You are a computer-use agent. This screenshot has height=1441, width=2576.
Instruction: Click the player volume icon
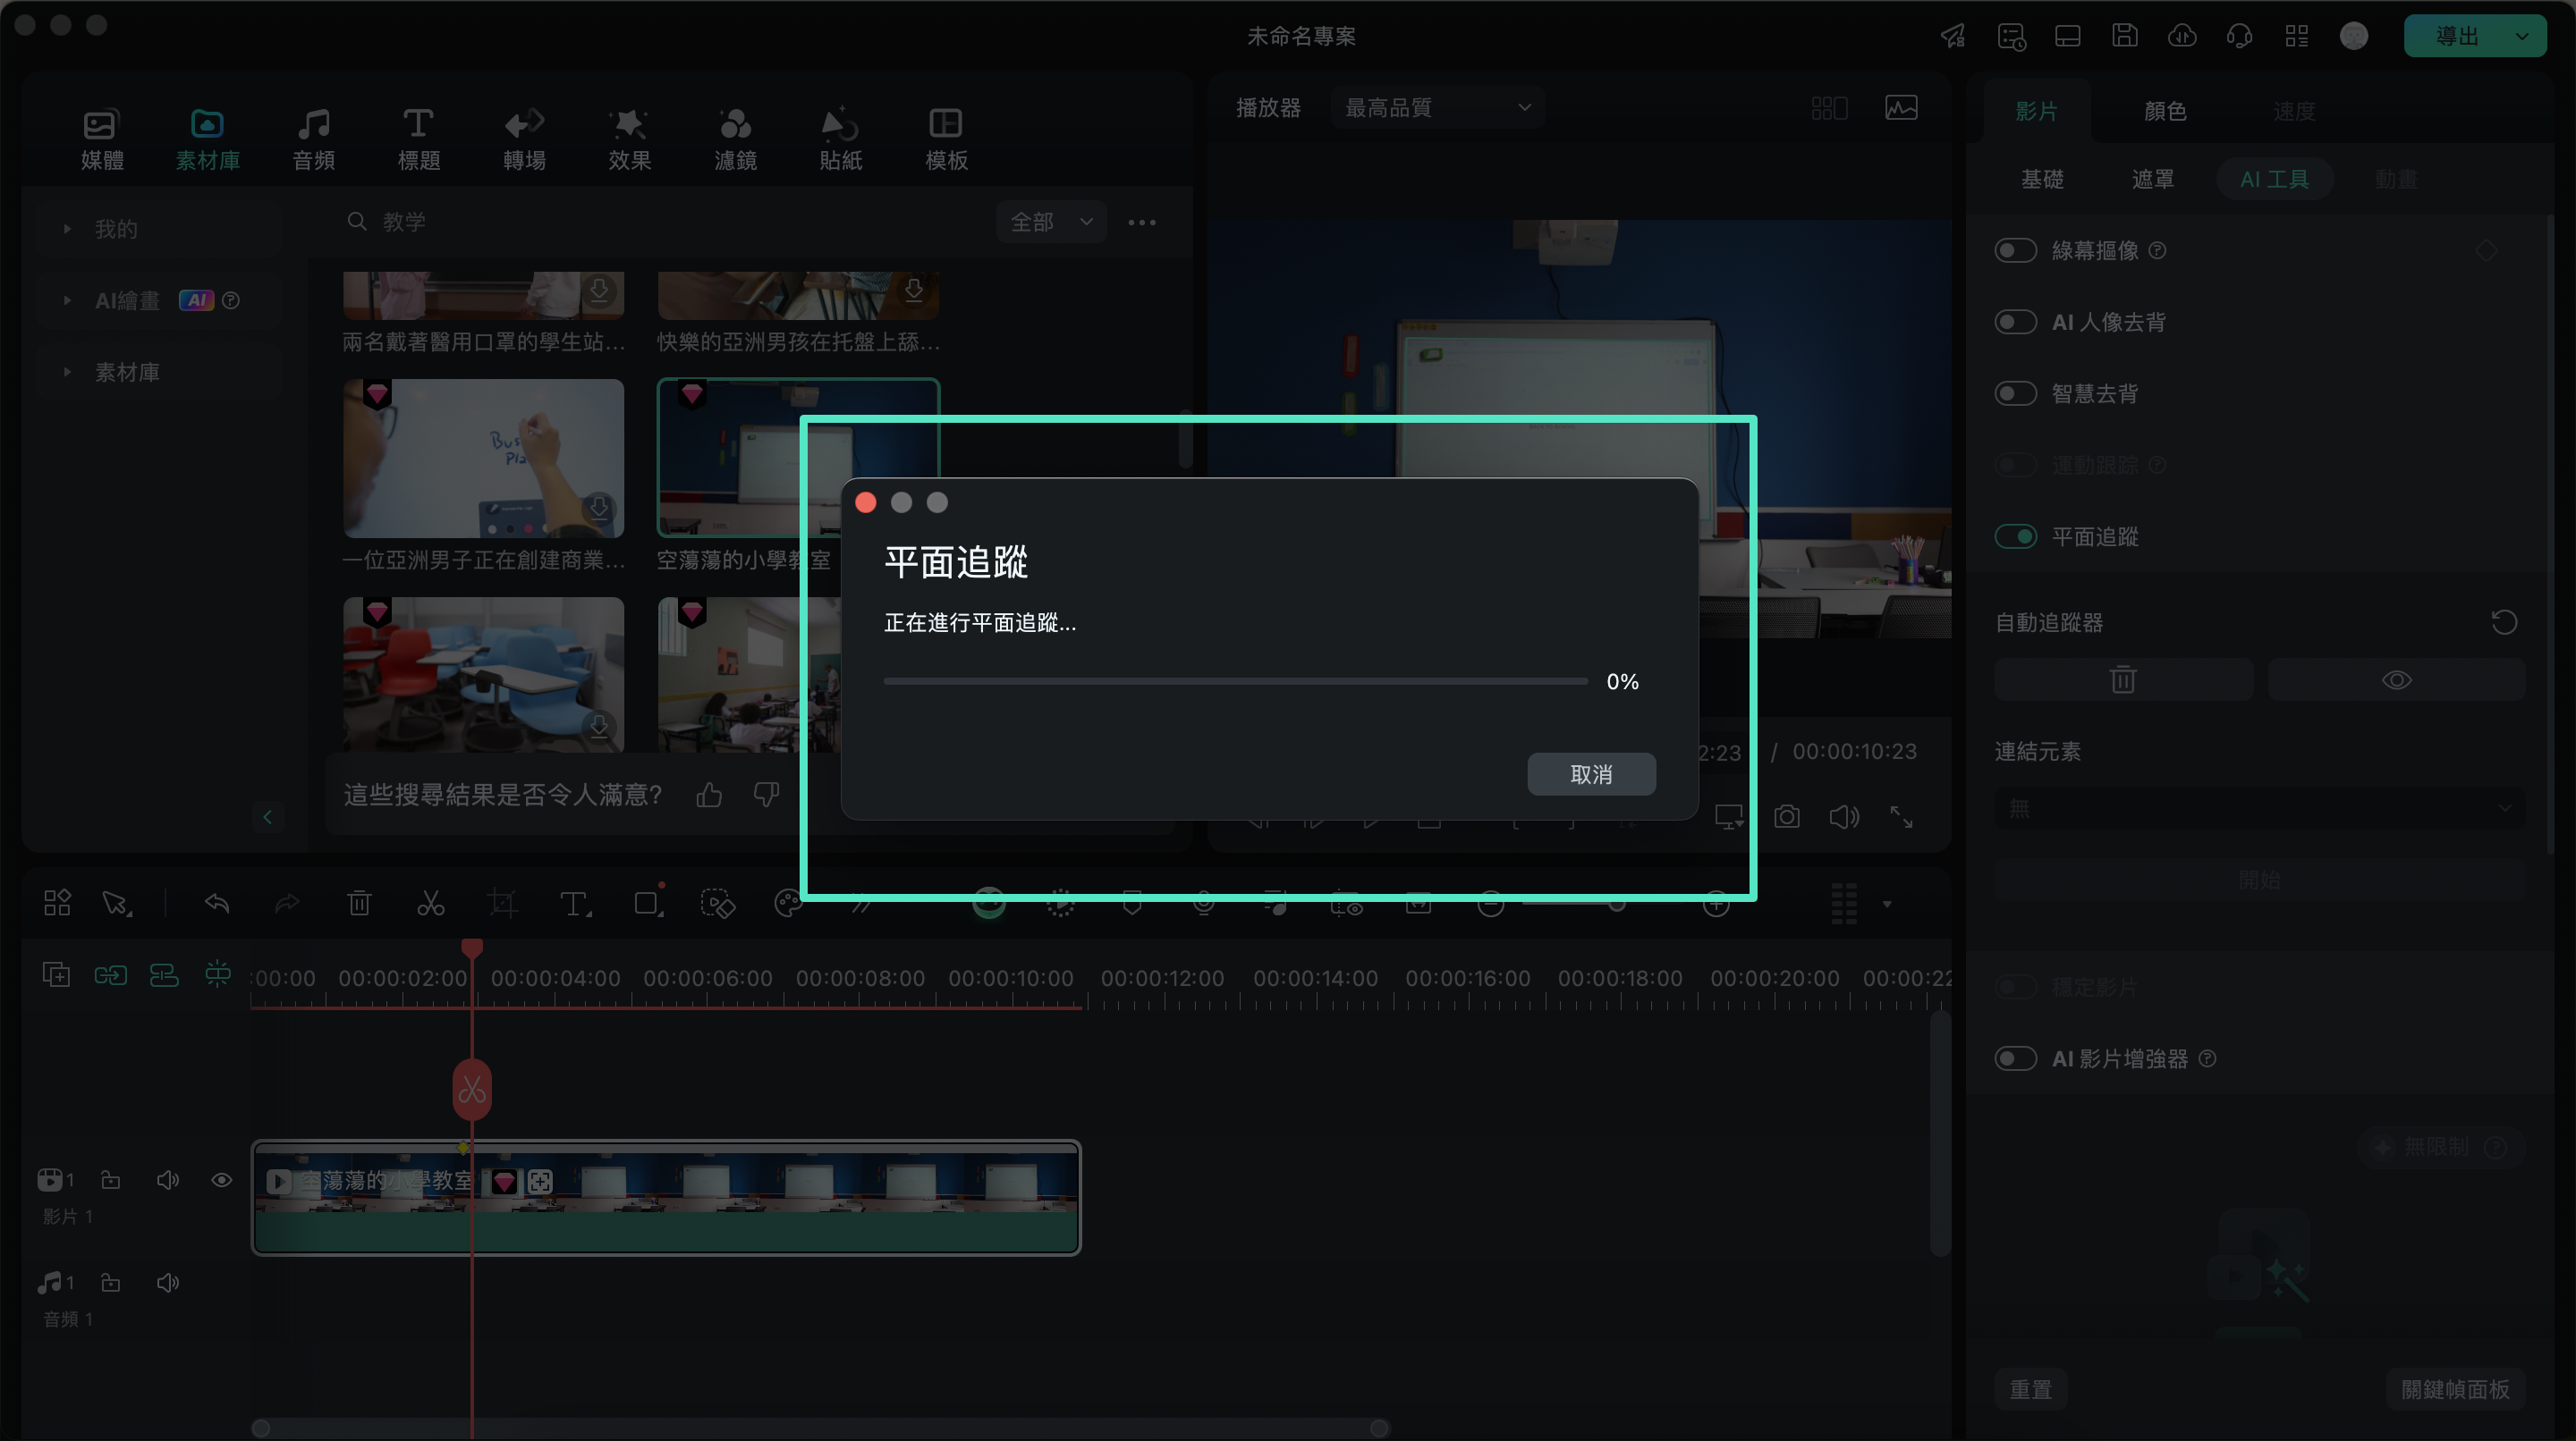(x=1843, y=816)
